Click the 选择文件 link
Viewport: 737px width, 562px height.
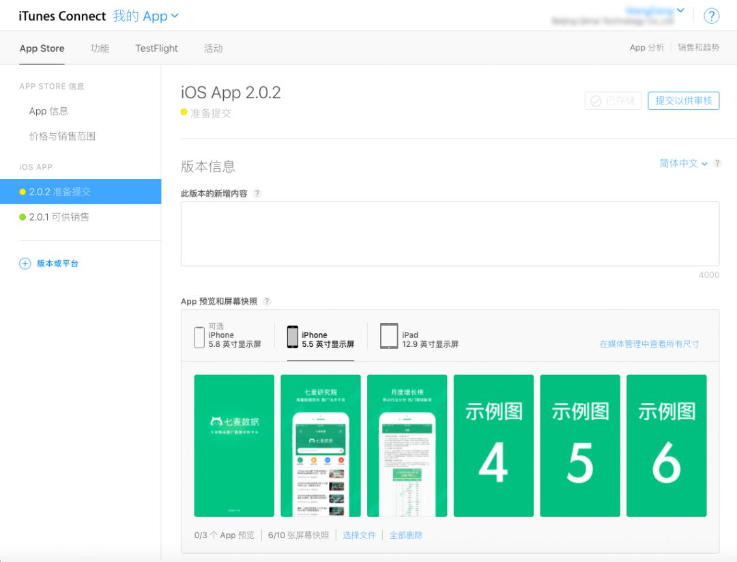click(x=359, y=535)
